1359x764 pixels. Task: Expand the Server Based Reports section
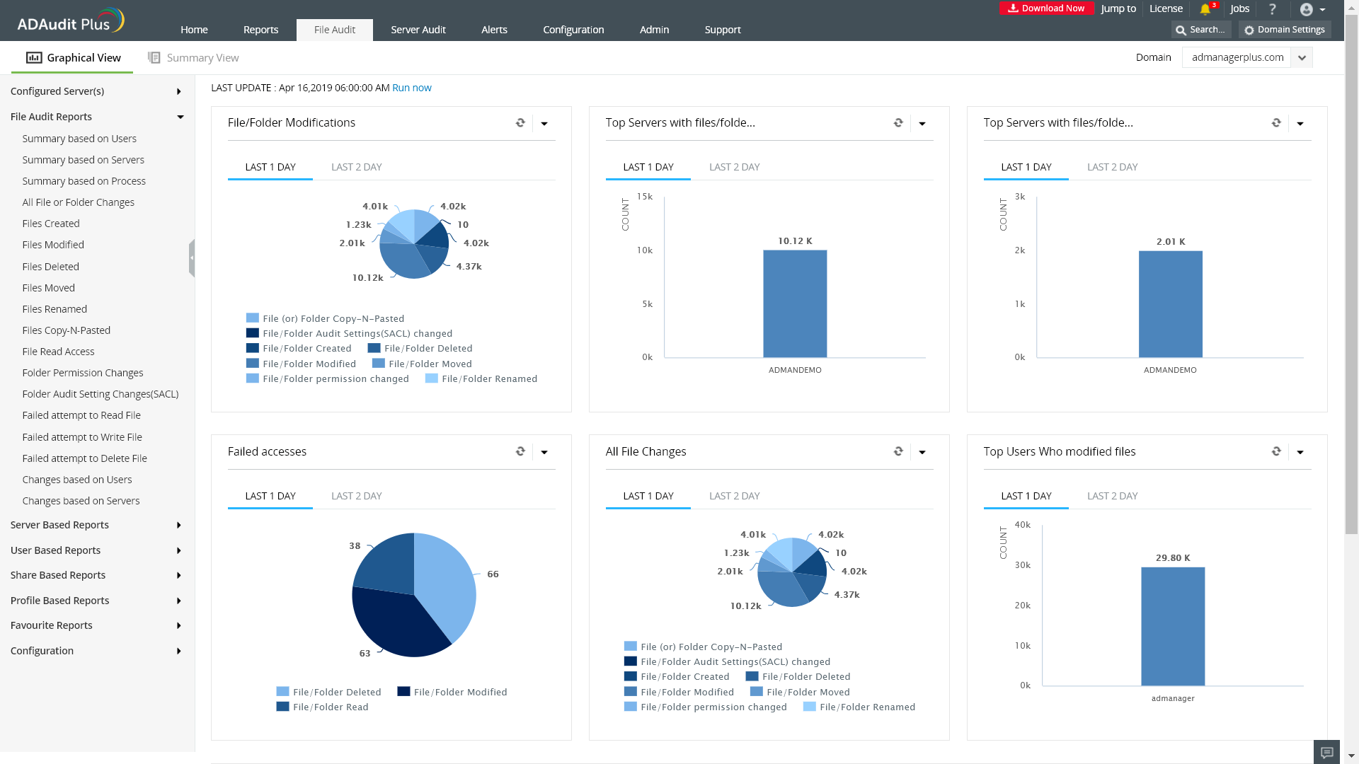(59, 525)
